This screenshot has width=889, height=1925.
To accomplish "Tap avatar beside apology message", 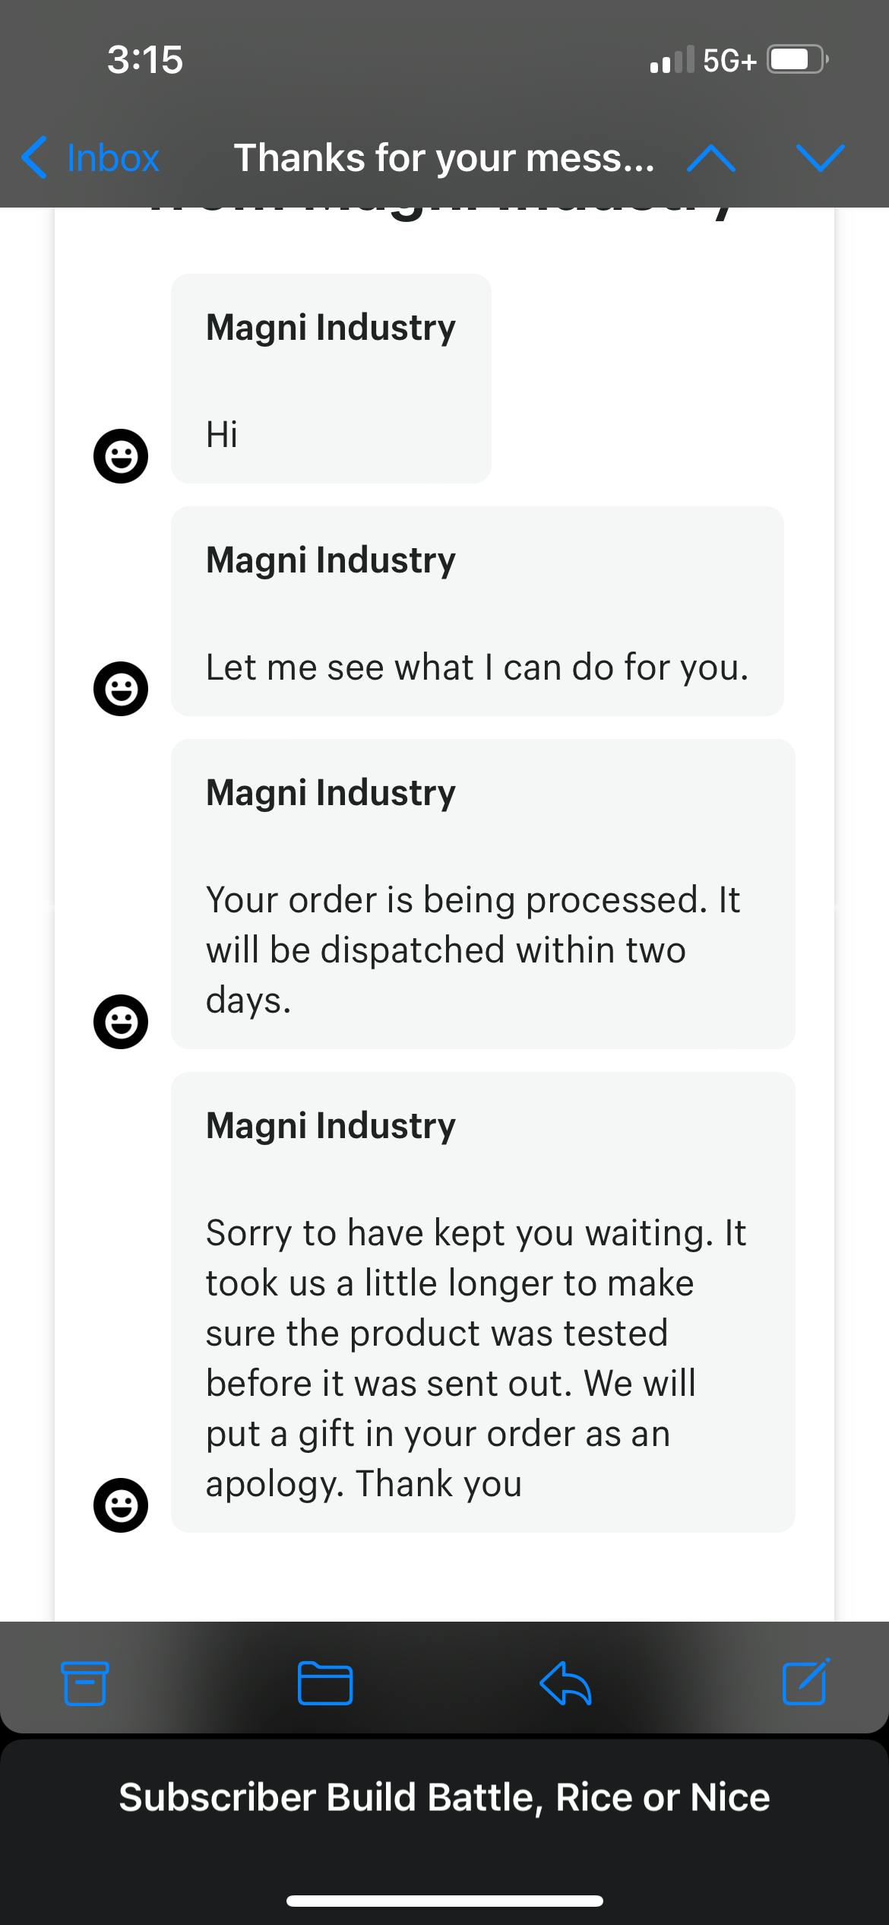I will tap(120, 1505).
